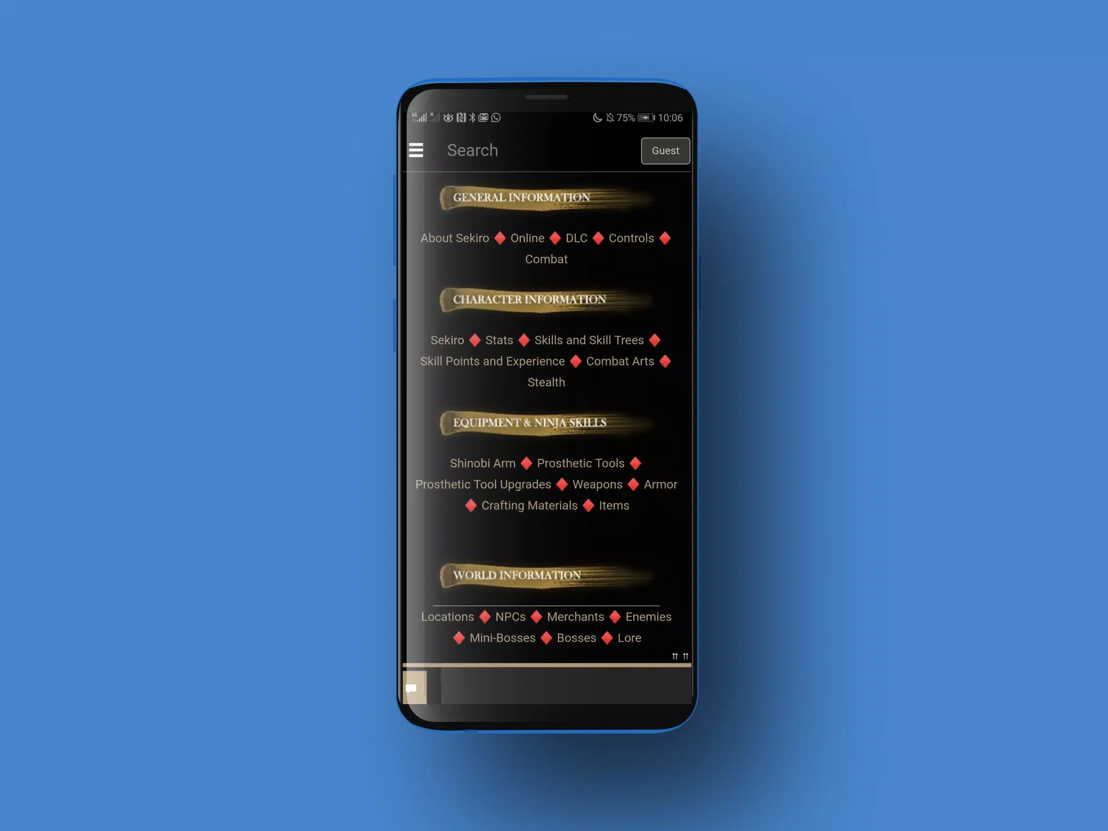Tap the Guest account icon

[x=665, y=150]
